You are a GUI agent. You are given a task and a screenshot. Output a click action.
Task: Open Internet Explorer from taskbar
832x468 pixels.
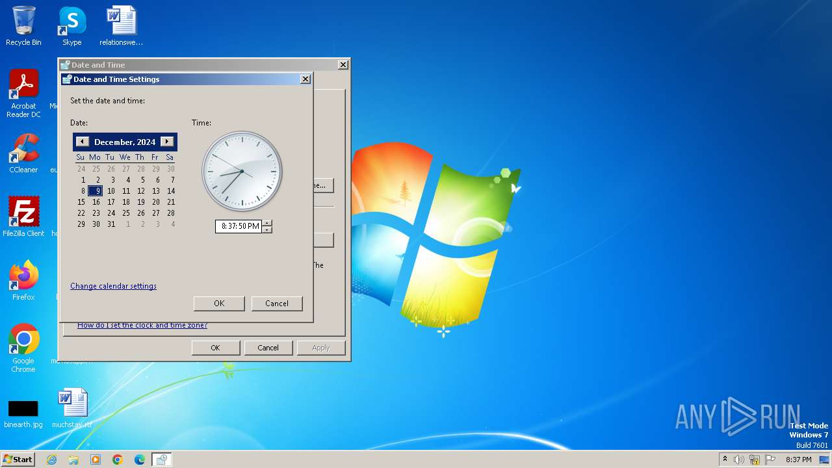(x=52, y=460)
